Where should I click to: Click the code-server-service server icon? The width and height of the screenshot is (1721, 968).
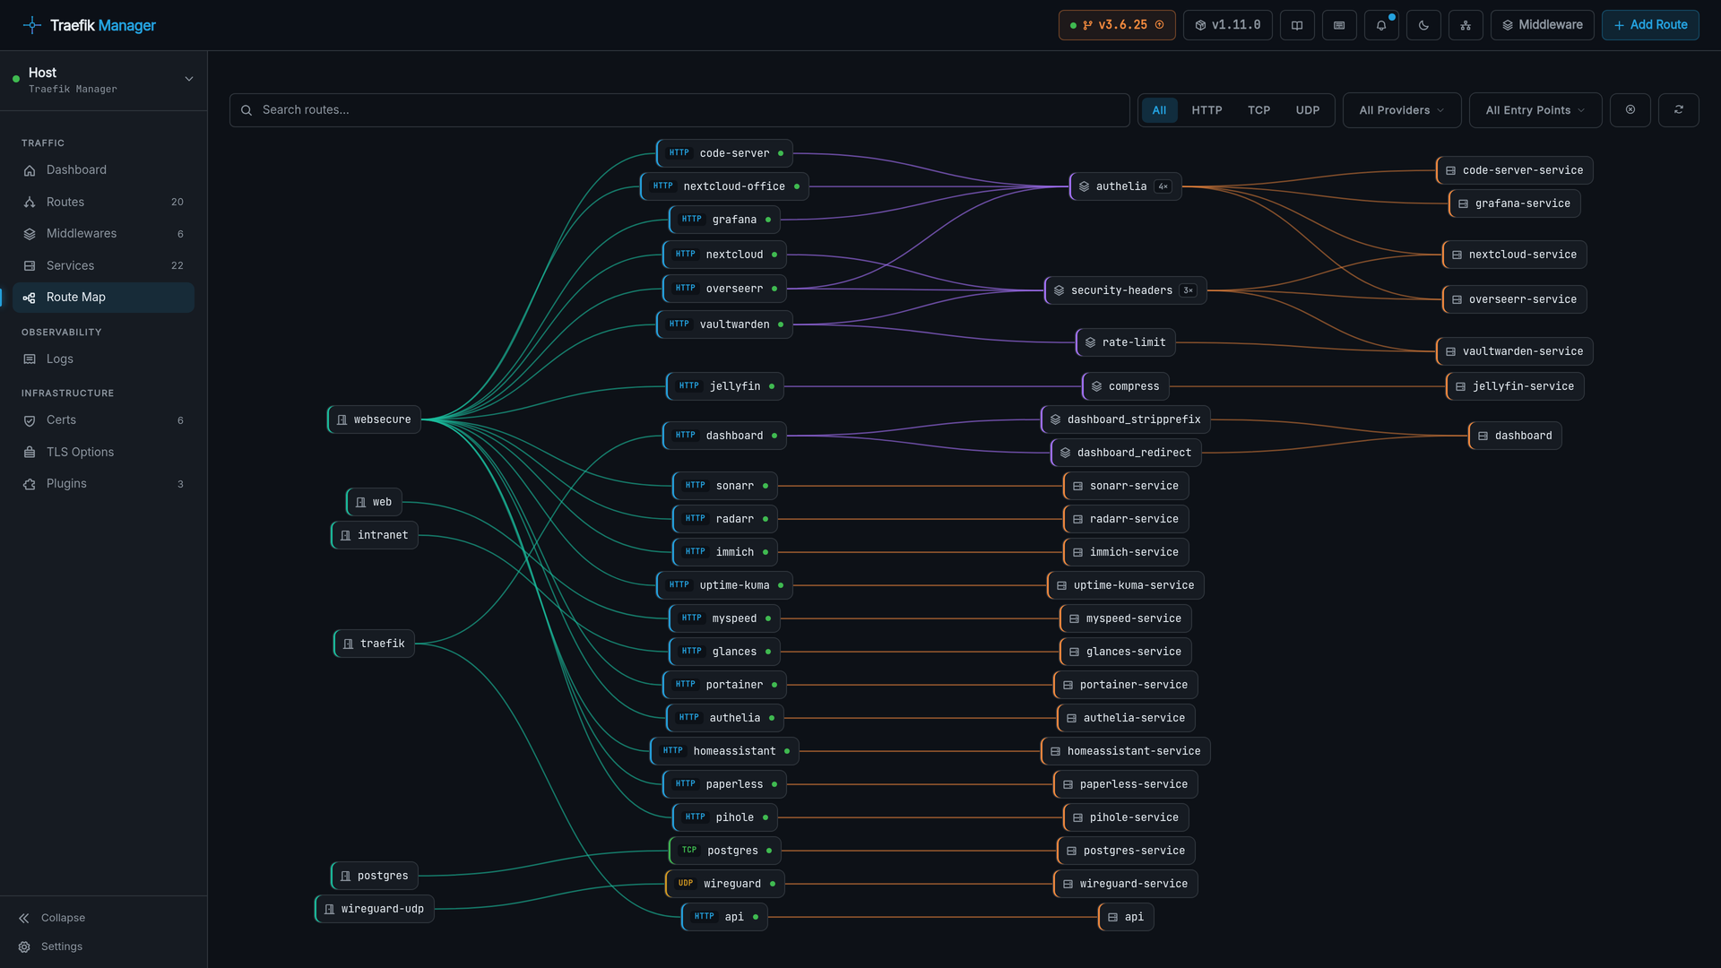coord(1450,170)
